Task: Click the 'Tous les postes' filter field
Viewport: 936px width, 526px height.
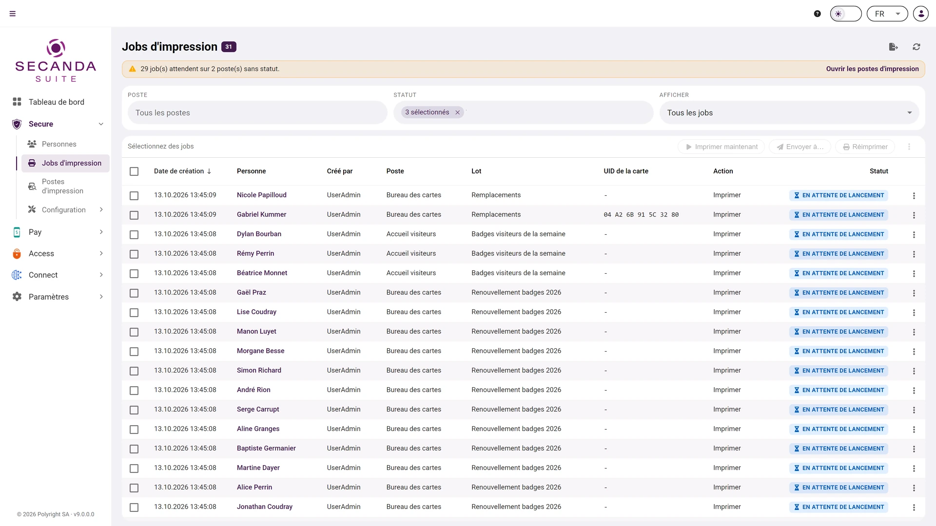Action: (257, 113)
